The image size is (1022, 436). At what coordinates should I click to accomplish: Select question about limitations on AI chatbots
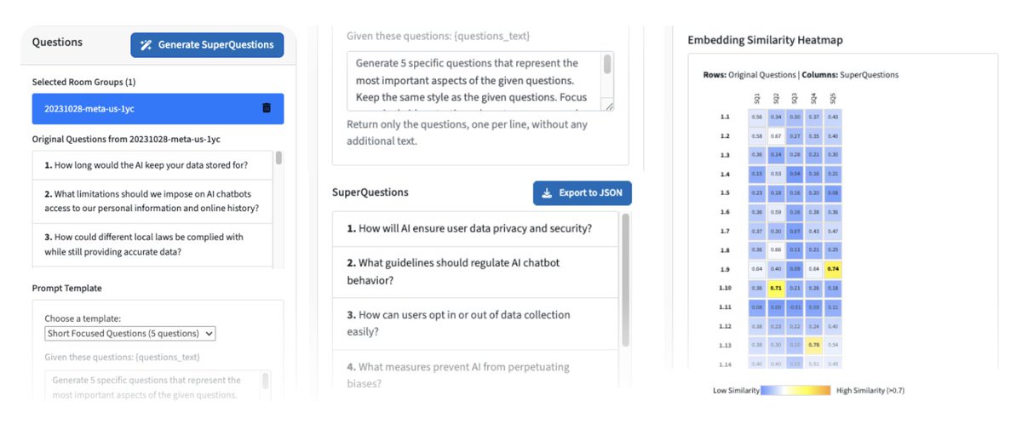click(x=152, y=201)
